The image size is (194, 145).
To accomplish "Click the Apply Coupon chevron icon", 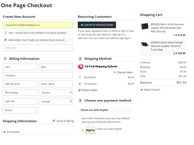I will 142,90.
